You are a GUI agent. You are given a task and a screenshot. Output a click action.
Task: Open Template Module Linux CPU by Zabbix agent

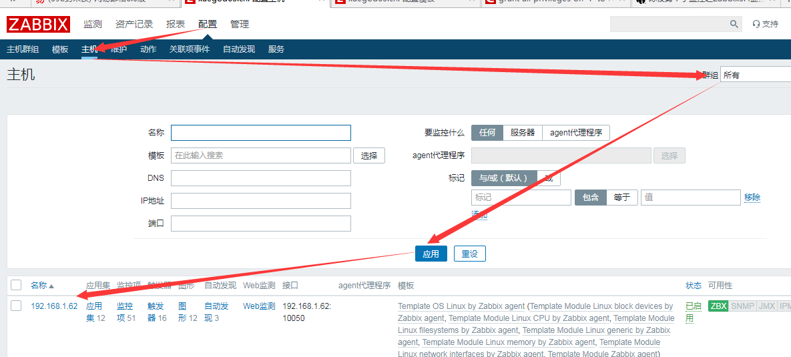pos(529,318)
